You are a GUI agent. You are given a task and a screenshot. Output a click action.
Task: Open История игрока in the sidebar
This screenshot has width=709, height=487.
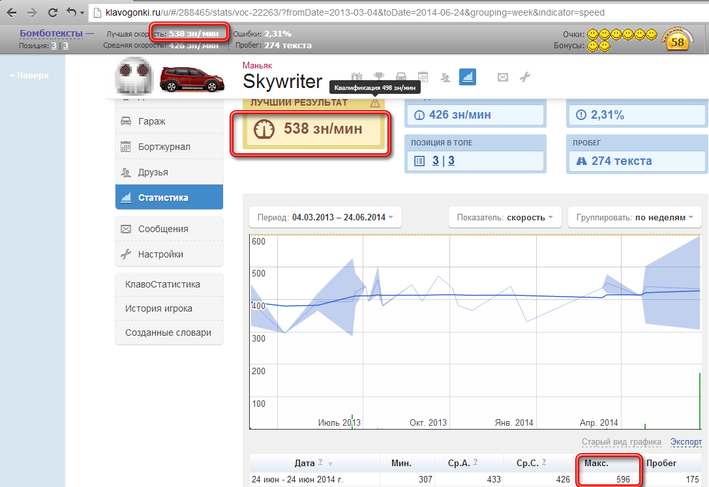(x=169, y=308)
